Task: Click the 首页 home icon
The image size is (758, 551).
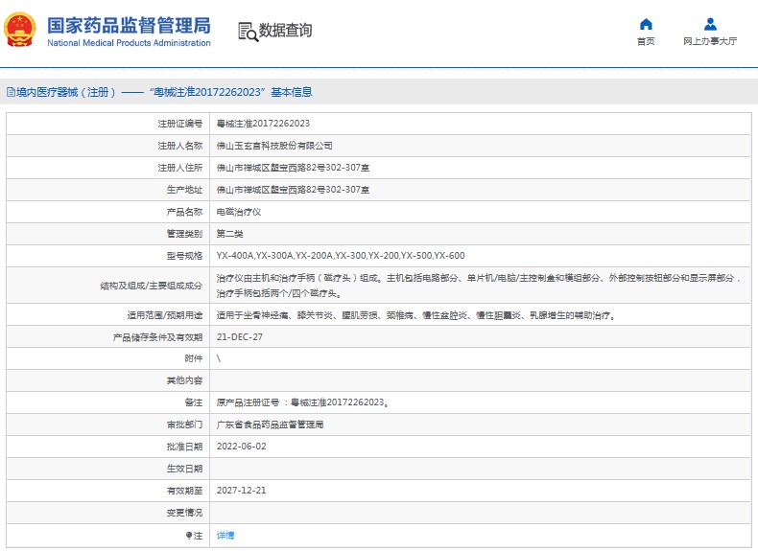Action: click(x=646, y=24)
